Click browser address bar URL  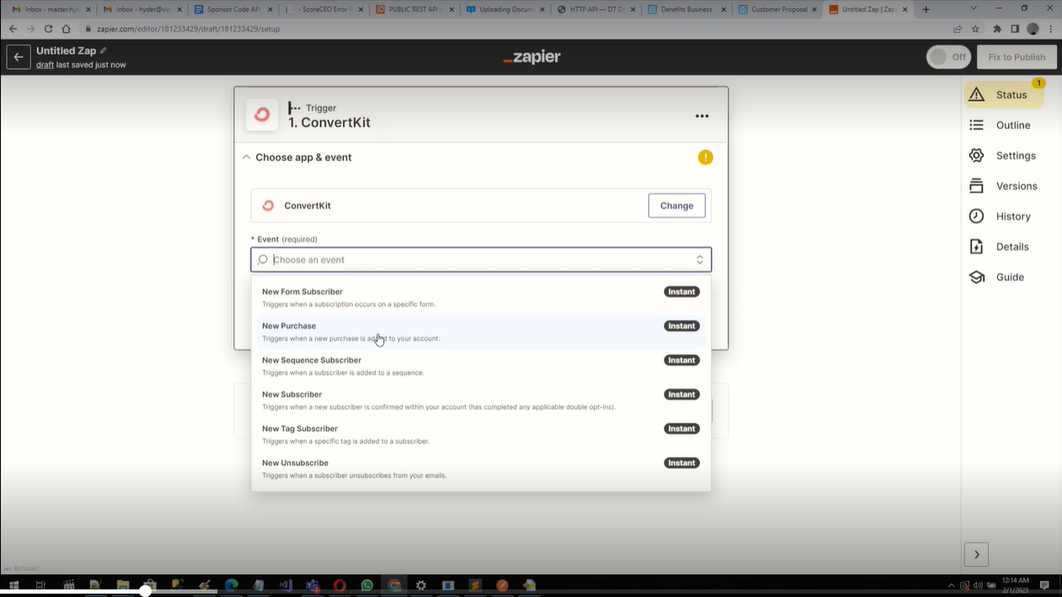(188, 29)
